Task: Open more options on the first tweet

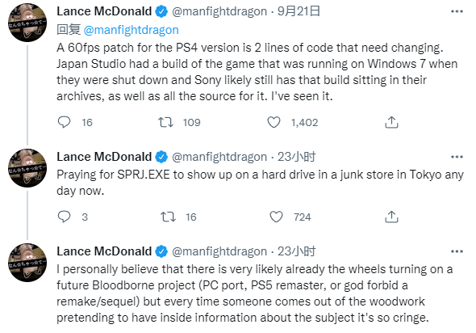Action: coord(457,11)
